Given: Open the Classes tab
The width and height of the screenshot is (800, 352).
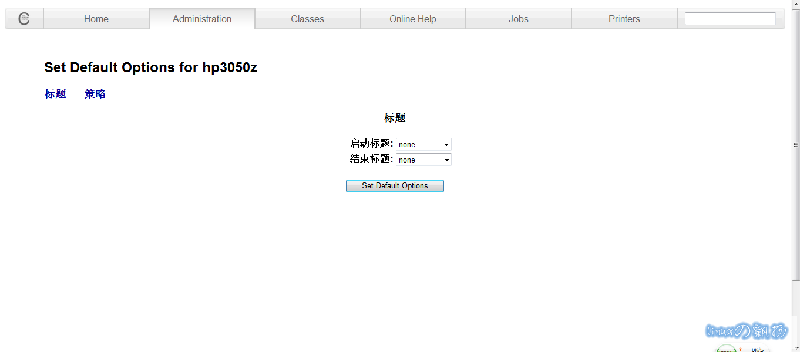Looking at the screenshot, I should coord(307,19).
